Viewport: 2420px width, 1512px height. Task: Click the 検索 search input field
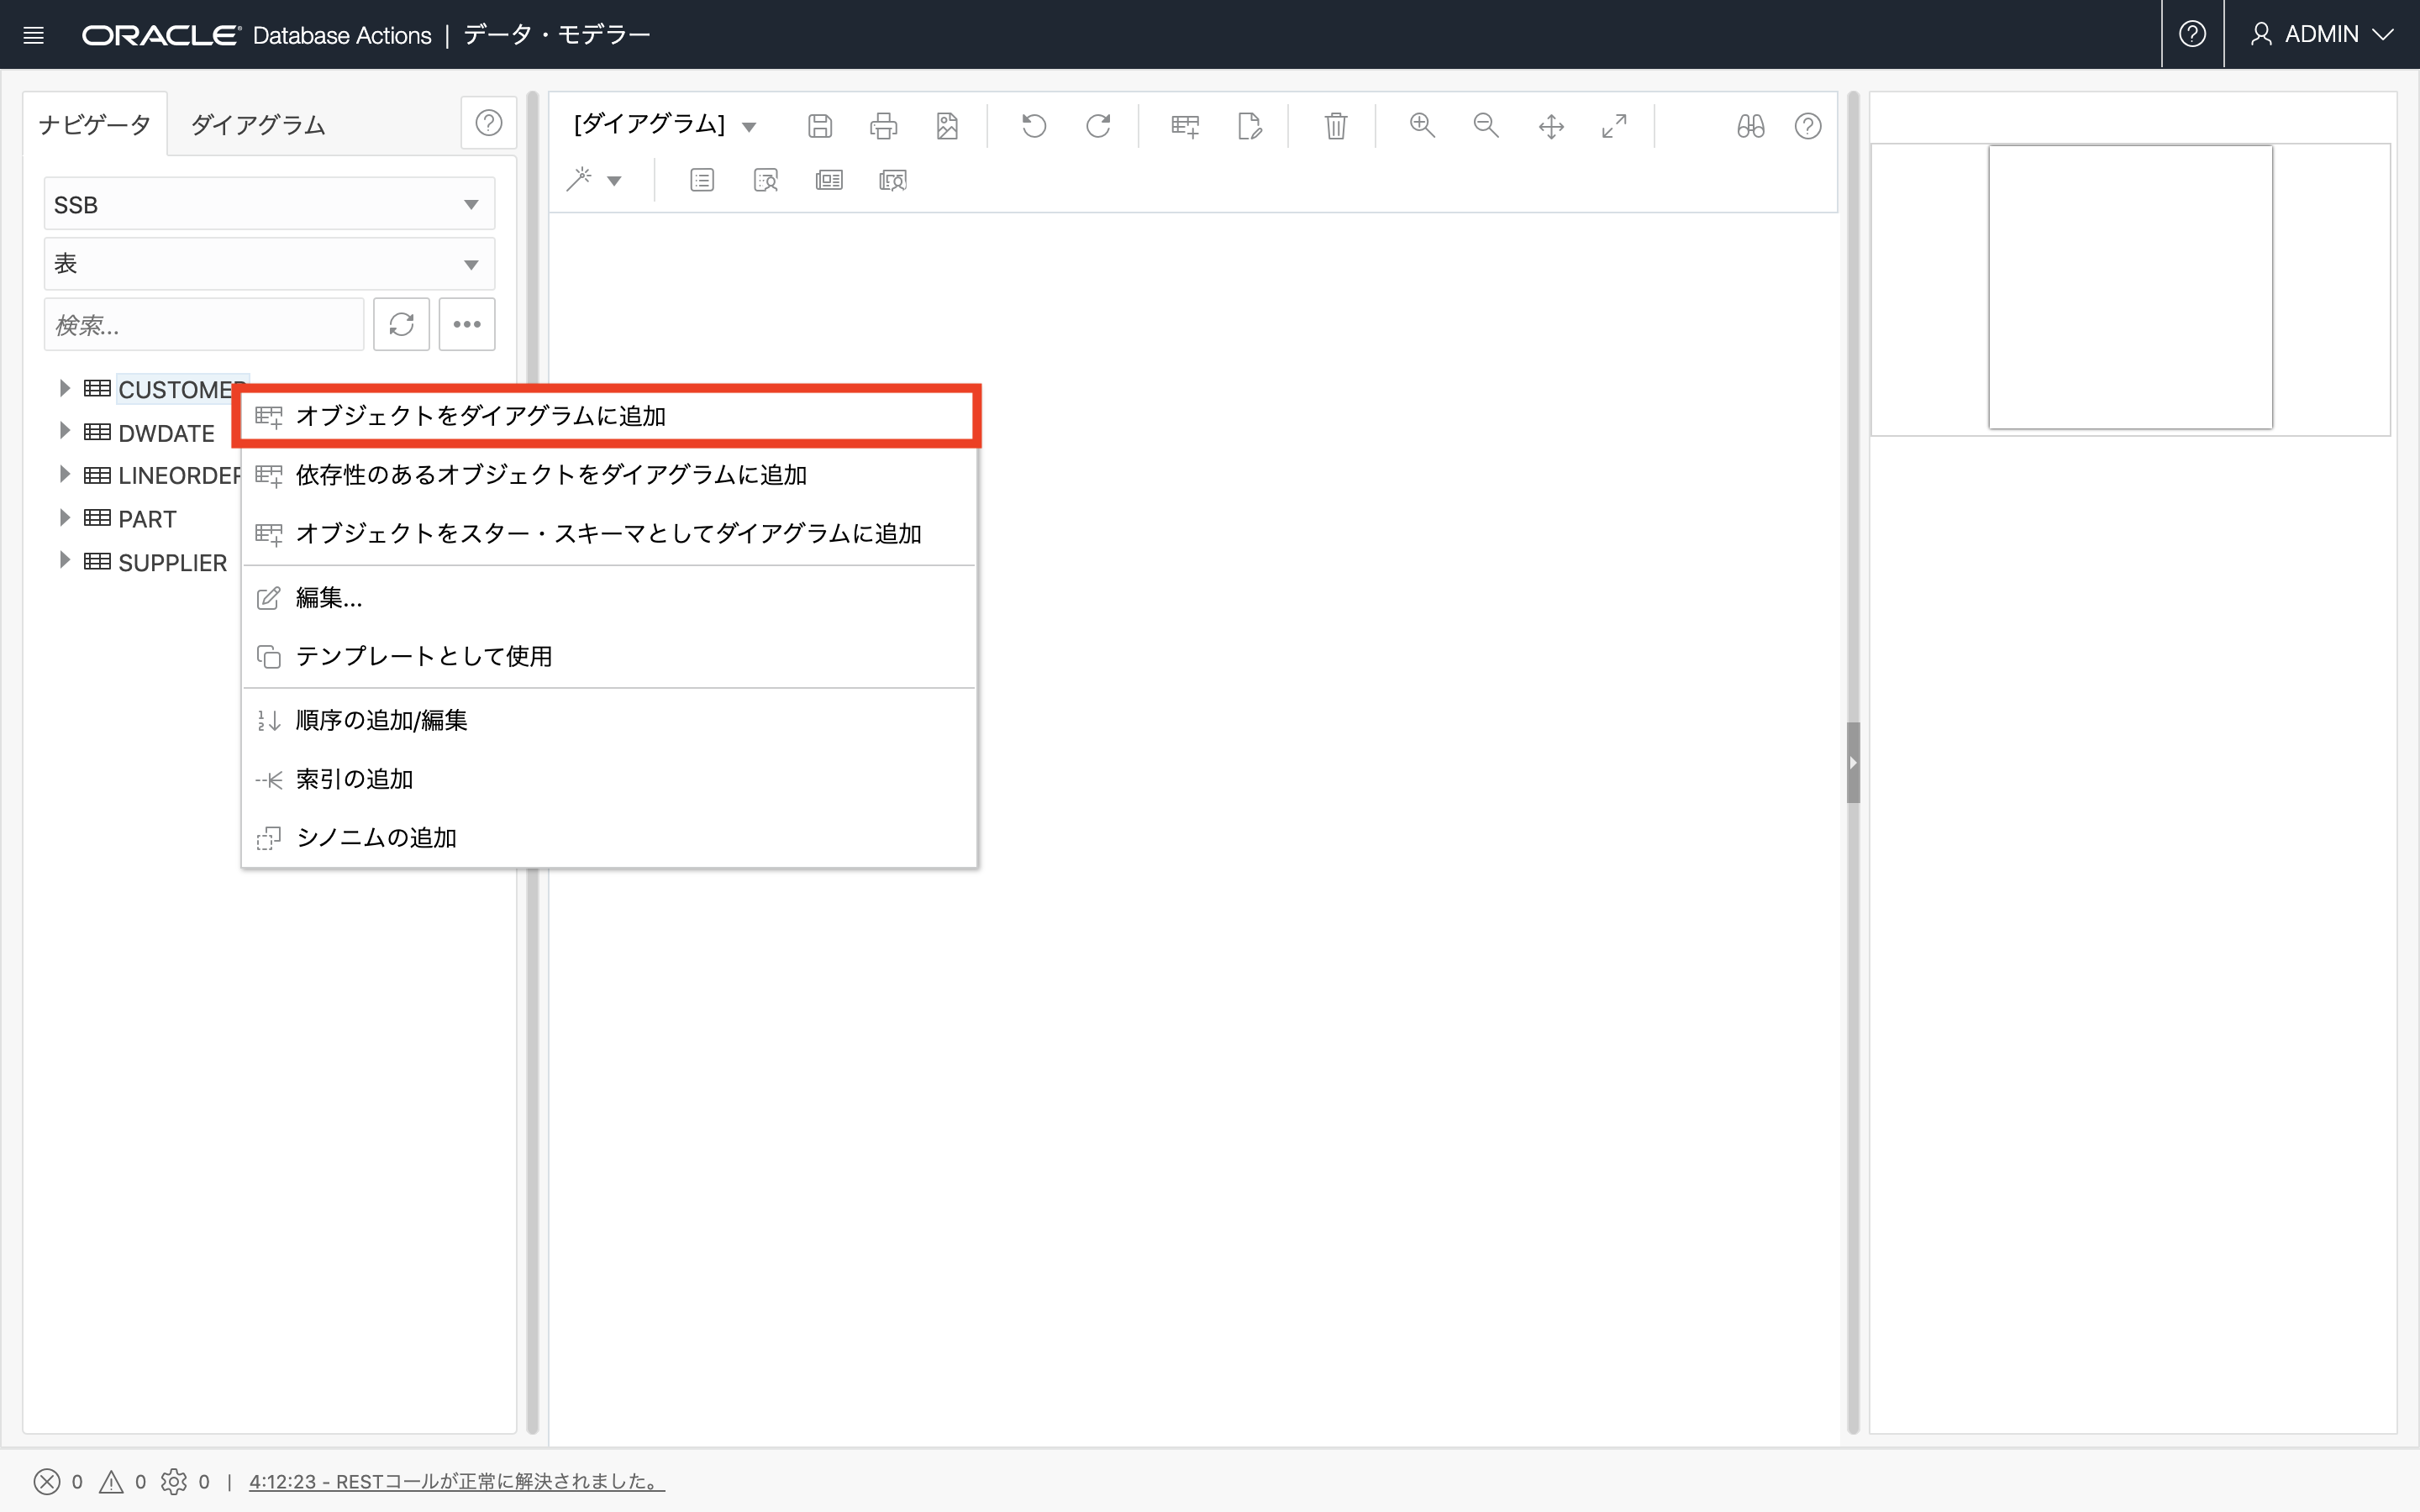click(204, 325)
